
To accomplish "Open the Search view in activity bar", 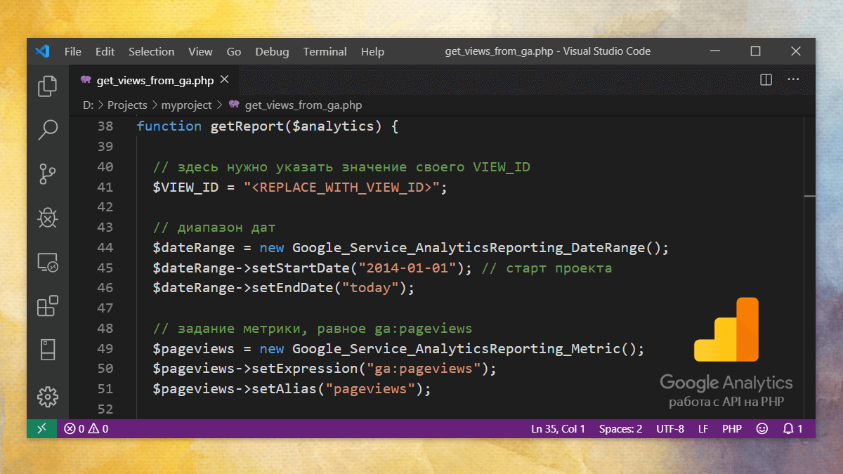I will point(48,129).
